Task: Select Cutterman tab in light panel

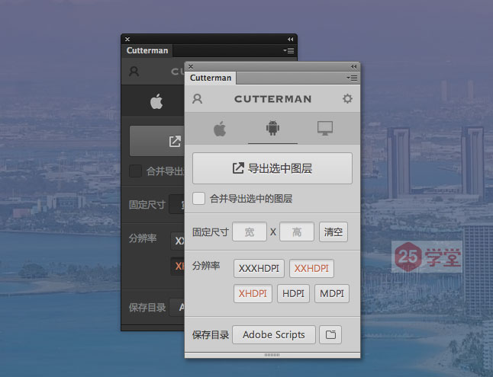Action: coord(211,78)
